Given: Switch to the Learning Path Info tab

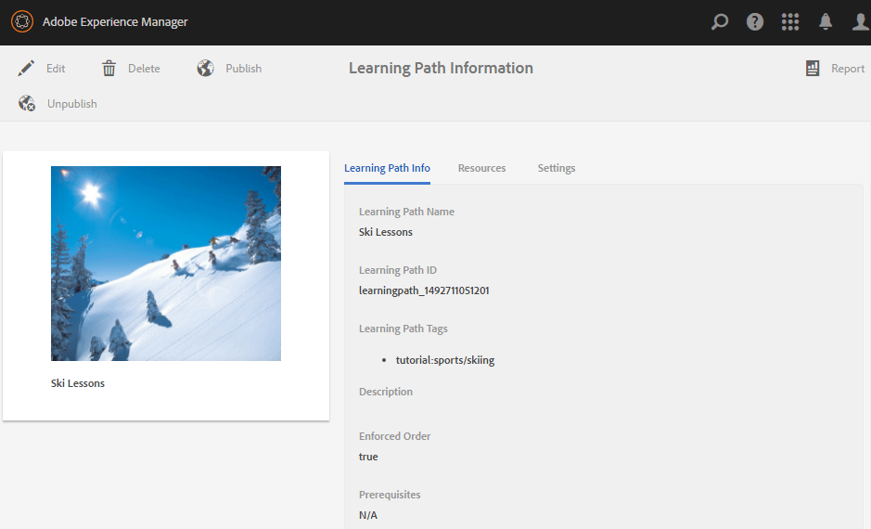Looking at the screenshot, I should [387, 168].
